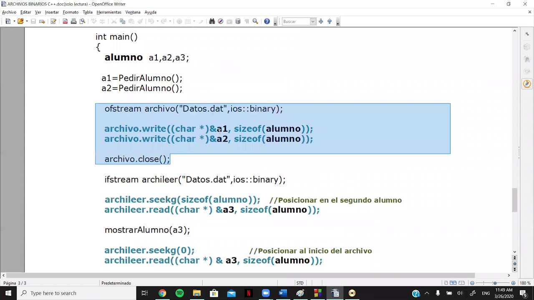Click the Data Sources icon
This screenshot has height=300, width=534.
pyautogui.click(x=238, y=21)
